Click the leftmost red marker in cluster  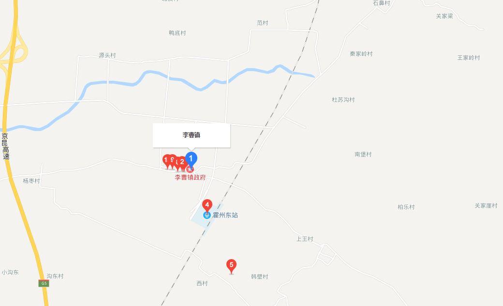(166, 160)
